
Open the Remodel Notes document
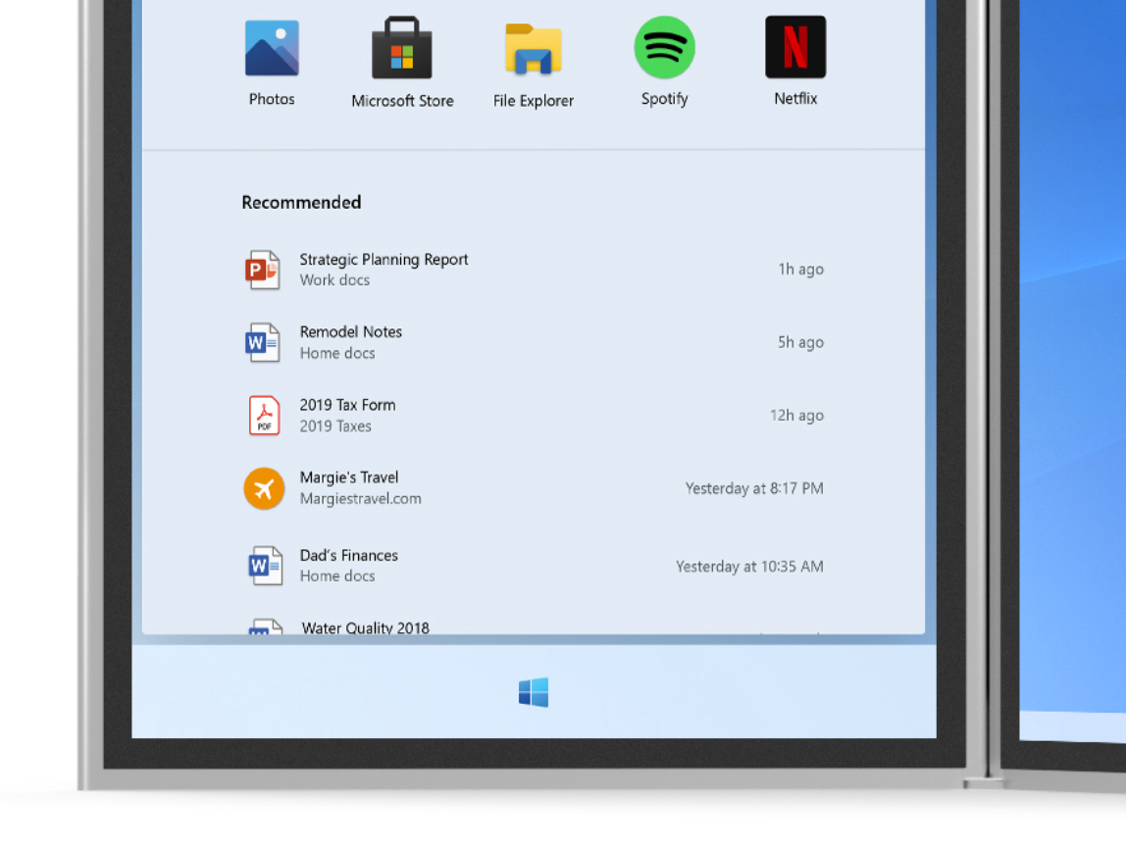pyautogui.click(x=533, y=342)
